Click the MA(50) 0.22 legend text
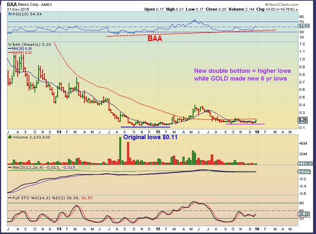The height and width of the screenshot is (234, 316). coord(22,53)
